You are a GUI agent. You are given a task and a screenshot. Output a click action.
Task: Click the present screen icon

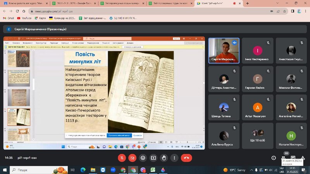click(153, 158)
